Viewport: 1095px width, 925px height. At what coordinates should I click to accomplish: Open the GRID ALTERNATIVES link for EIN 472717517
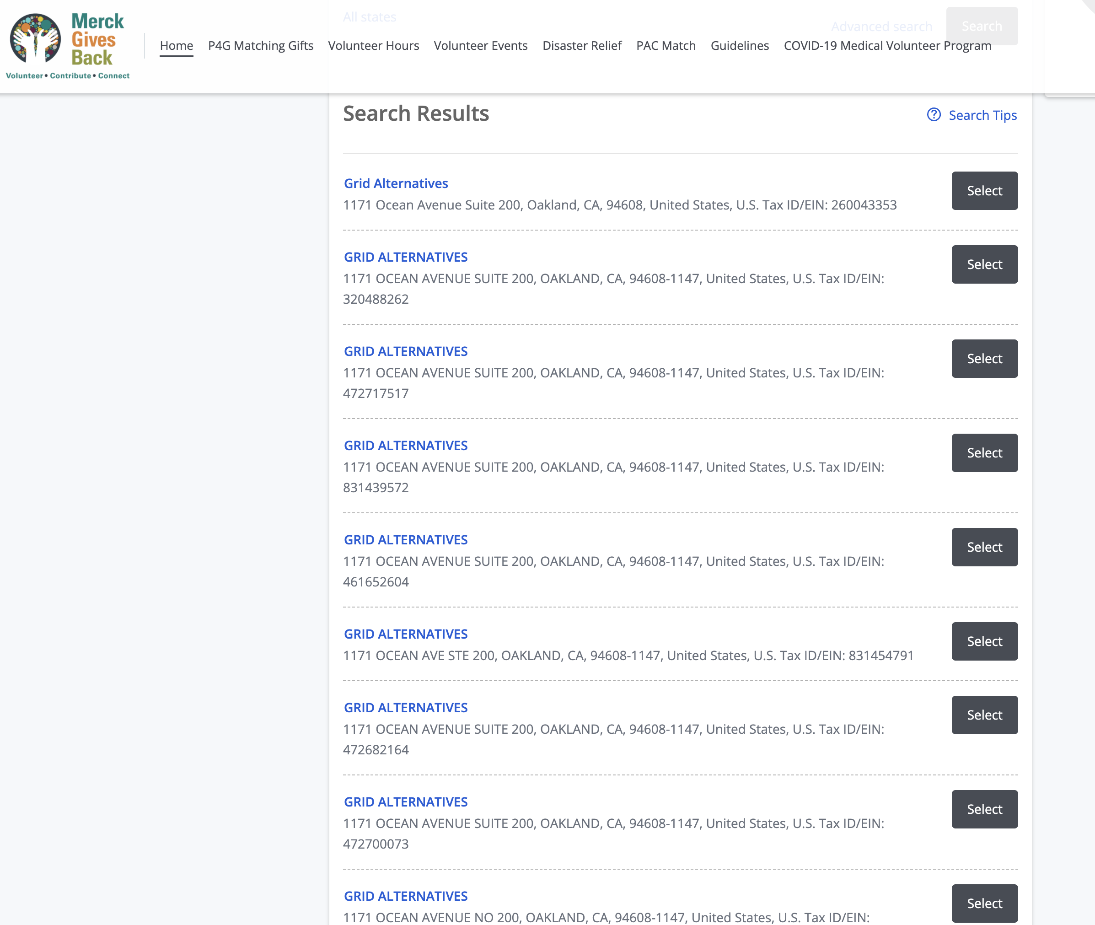405,351
